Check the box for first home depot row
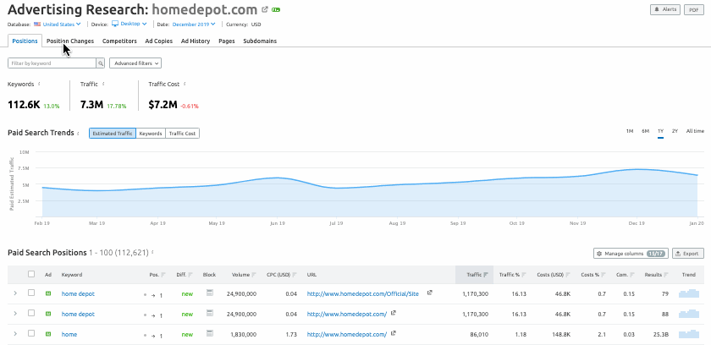 [x=31, y=293]
